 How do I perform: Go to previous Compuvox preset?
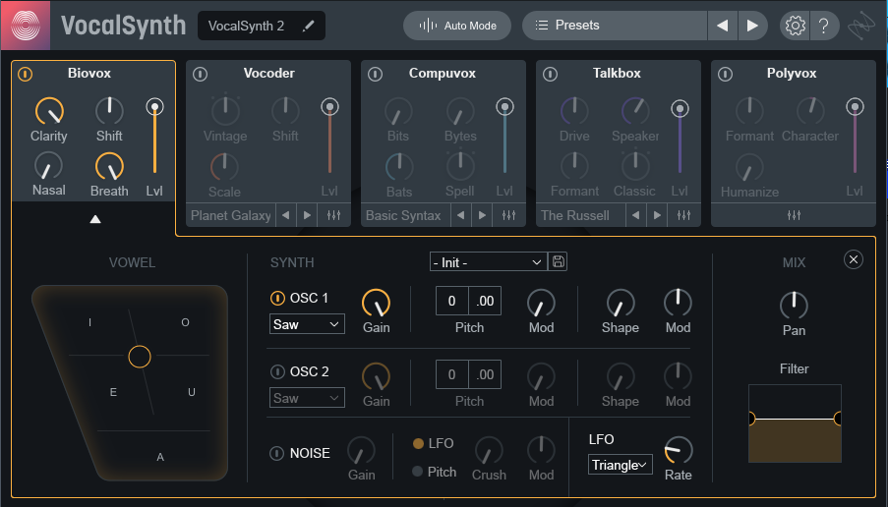(461, 215)
